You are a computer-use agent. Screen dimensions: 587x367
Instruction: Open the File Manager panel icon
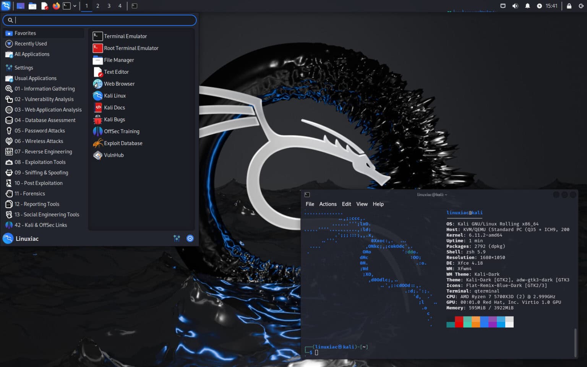tap(31, 6)
